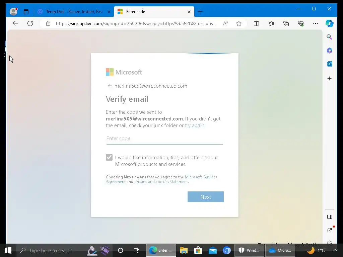Open Windows Security taskbar item
This screenshot has height=257, width=343.
point(249,250)
